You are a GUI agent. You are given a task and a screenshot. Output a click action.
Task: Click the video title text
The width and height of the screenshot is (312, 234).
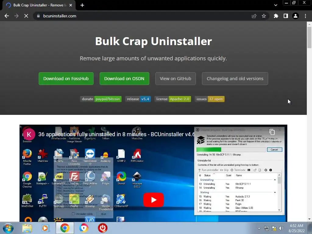pyautogui.click(x=117, y=134)
